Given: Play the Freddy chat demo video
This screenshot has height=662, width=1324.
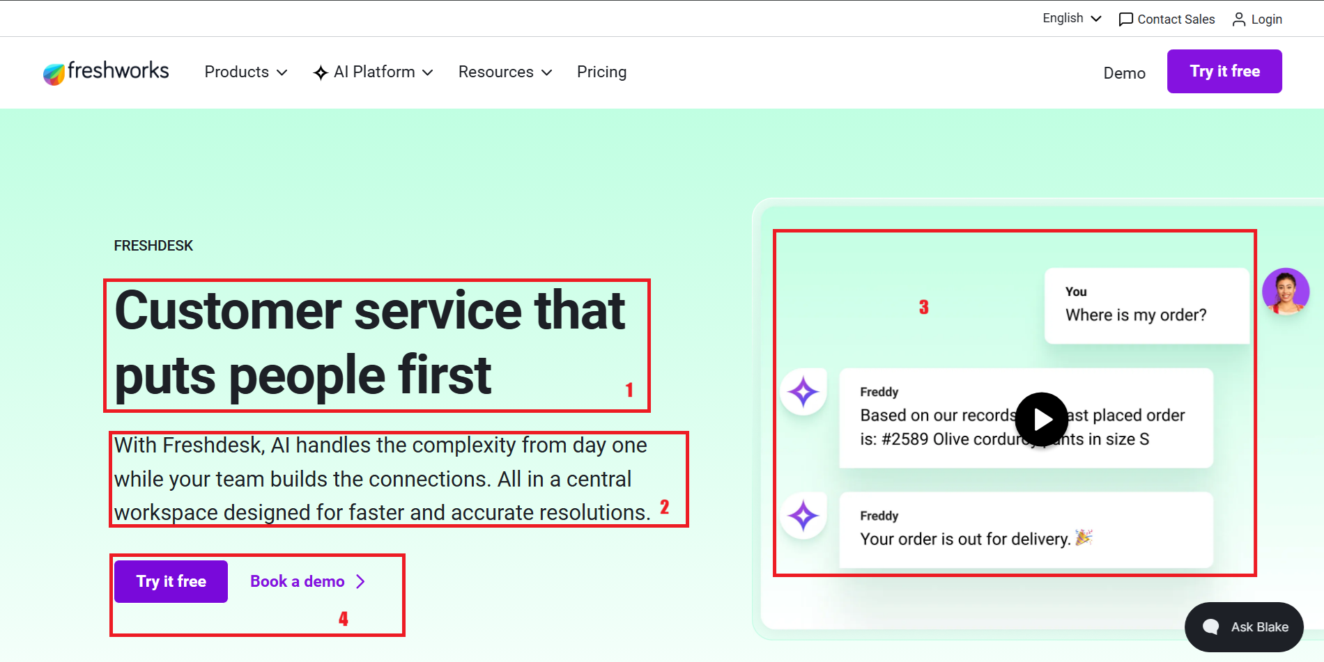Looking at the screenshot, I should tap(1042, 419).
